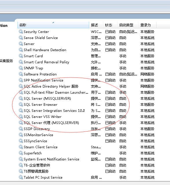Select the T6-企业管理软件 service row
170x185 pixels.
click(86, 165)
